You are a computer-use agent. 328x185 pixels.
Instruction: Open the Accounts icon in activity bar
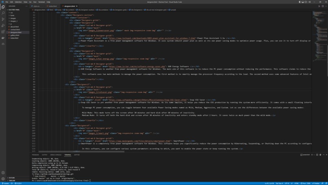coord(3,173)
